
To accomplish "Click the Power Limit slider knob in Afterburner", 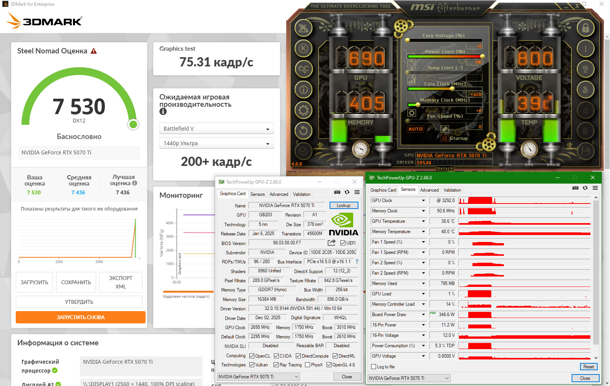I will pos(482,56).
